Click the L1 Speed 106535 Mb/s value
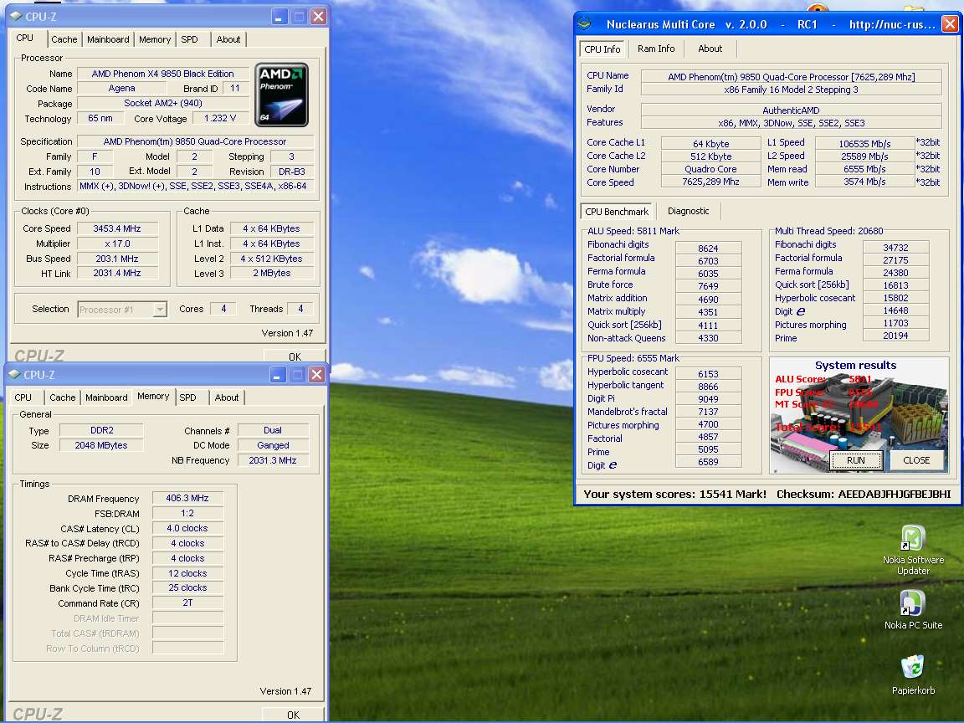This screenshot has height=723, width=964. 864,143
